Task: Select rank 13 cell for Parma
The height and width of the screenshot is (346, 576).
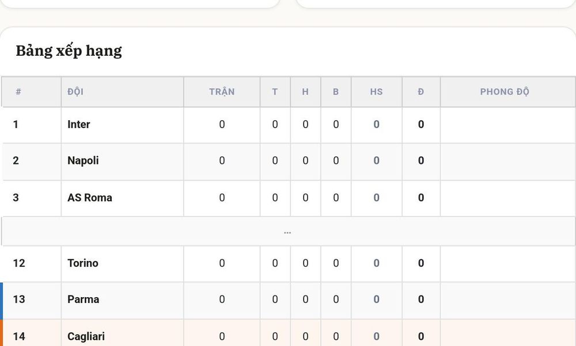Action: (19, 299)
